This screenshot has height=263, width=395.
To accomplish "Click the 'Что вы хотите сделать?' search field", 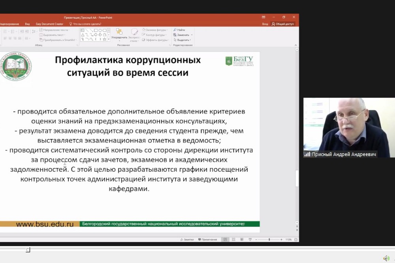I will click(87, 24).
